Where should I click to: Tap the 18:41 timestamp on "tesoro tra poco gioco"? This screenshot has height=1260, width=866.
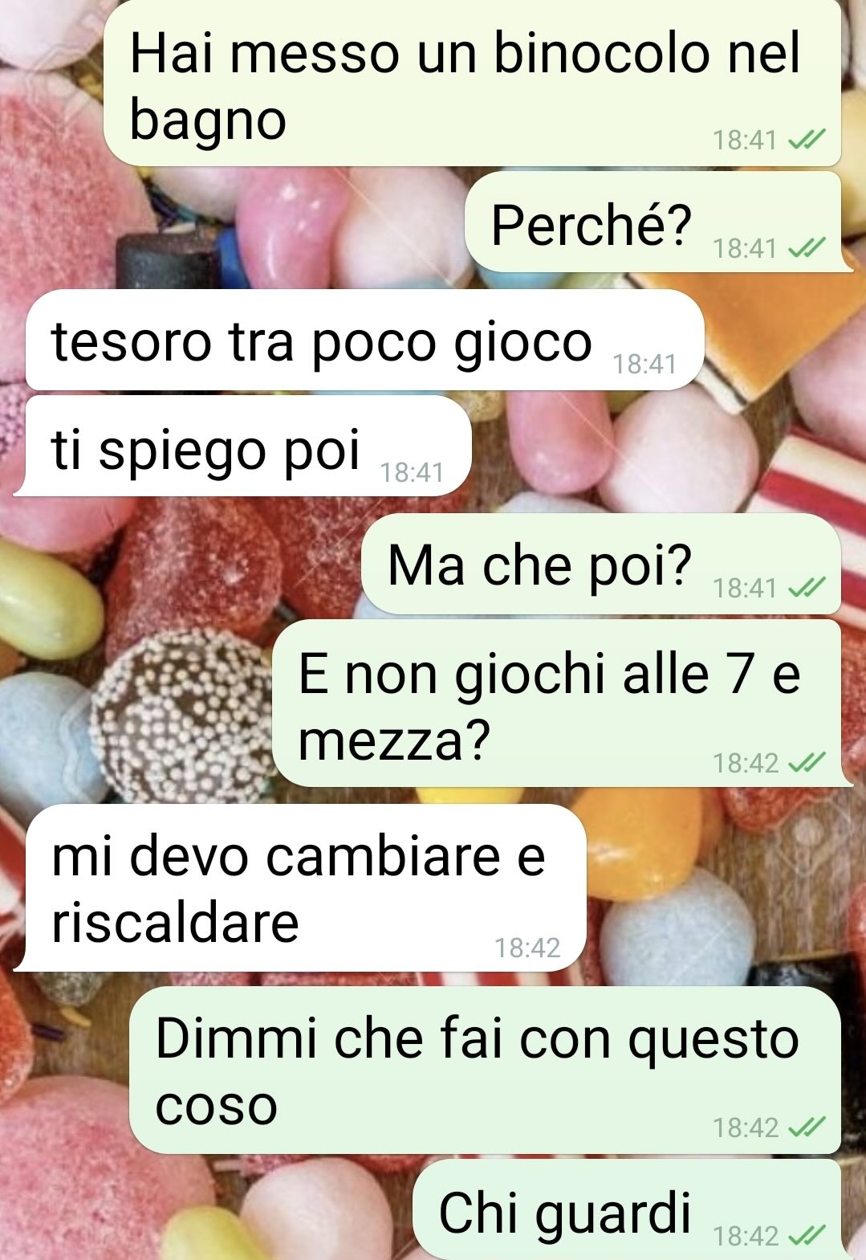tap(644, 365)
